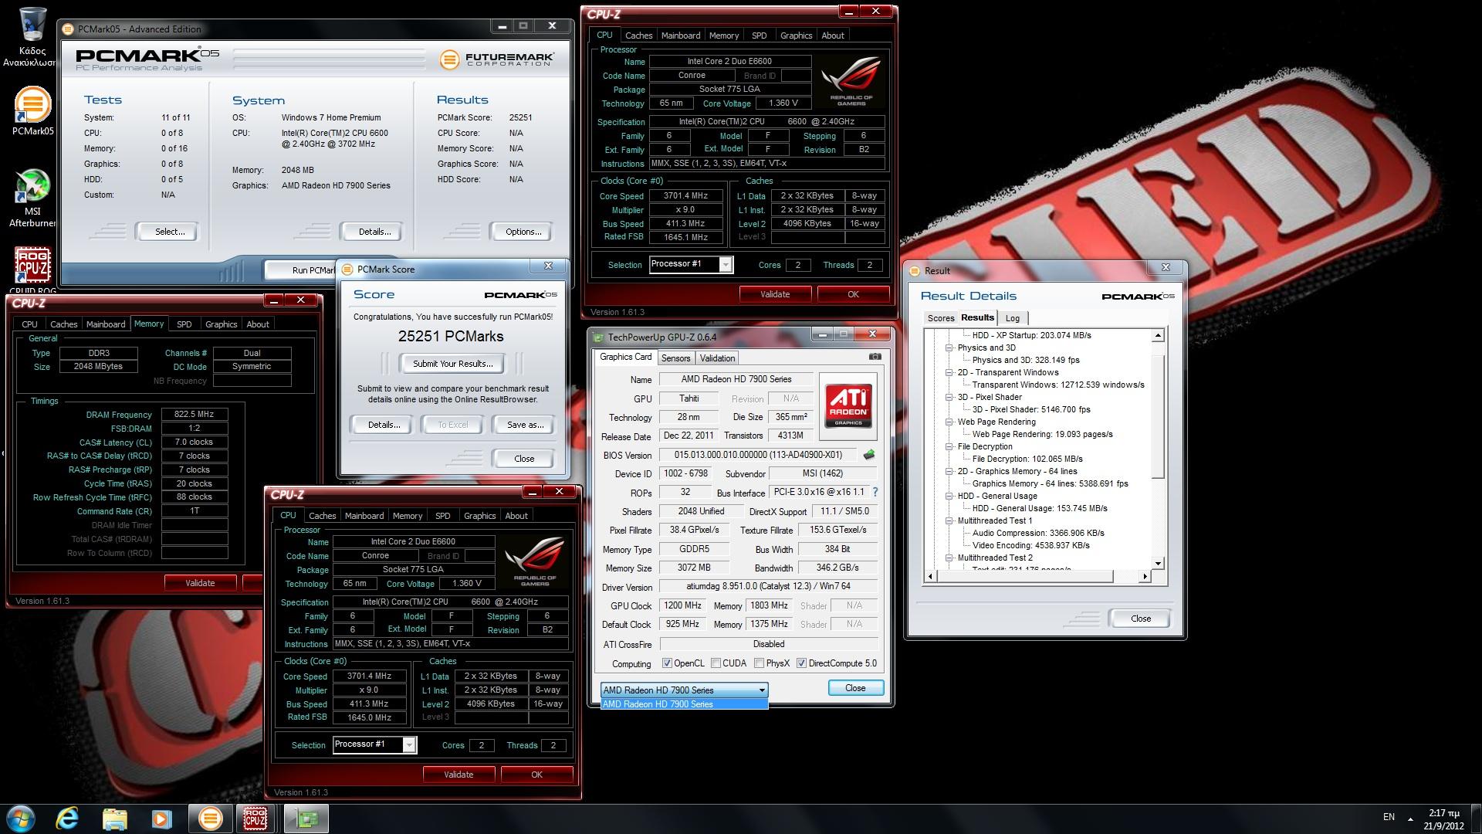Click Save as... in PCMark Score dialog
This screenshot has height=834, width=1482.
pyautogui.click(x=525, y=425)
